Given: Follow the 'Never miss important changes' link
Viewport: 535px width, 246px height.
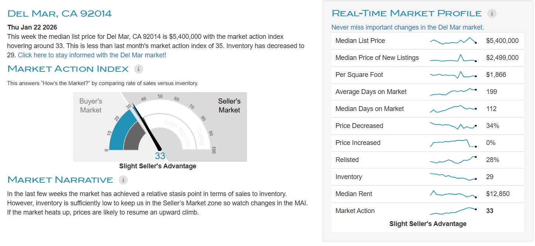Looking at the screenshot, I should (408, 27).
